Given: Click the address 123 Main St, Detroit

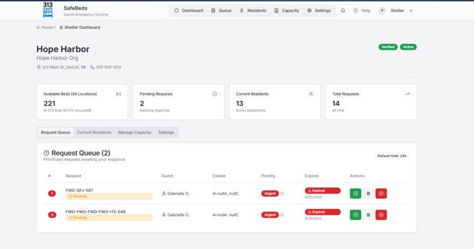Looking at the screenshot, I should click(x=61, y=68).
